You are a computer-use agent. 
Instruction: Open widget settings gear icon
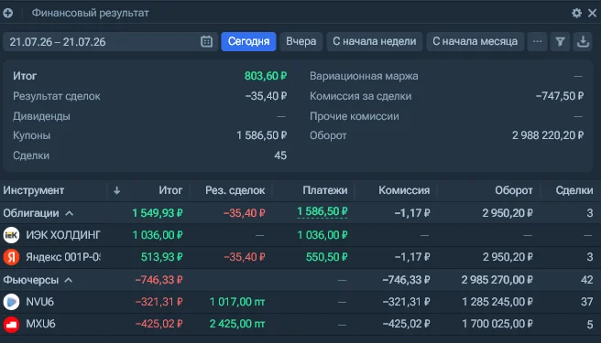click(576, 13)
